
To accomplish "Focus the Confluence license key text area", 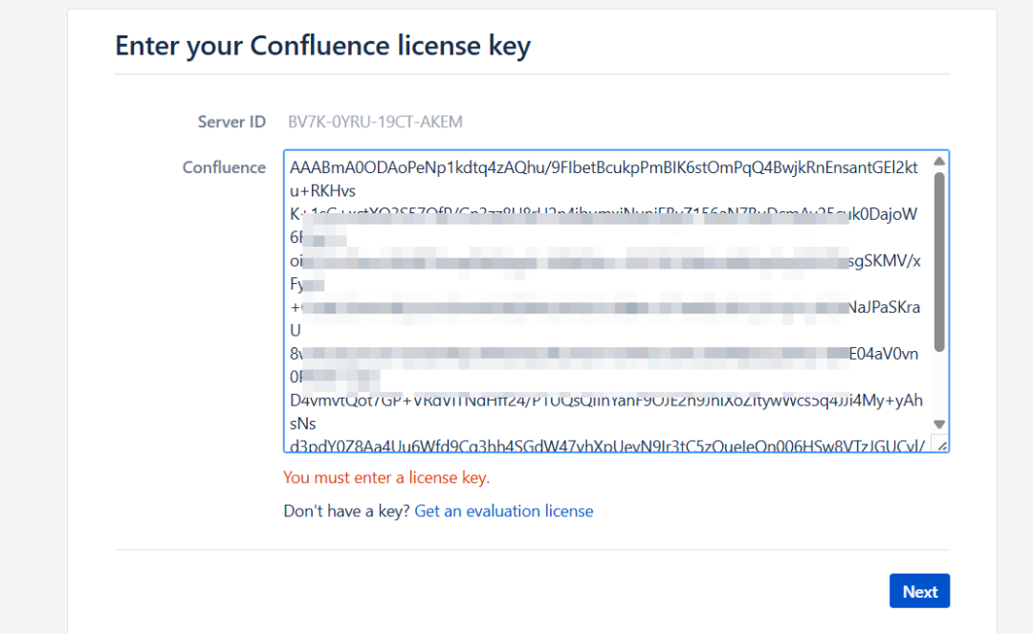I will (616, 301).
